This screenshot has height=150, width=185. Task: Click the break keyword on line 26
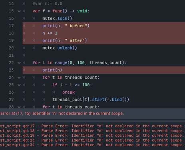point(68,92)
